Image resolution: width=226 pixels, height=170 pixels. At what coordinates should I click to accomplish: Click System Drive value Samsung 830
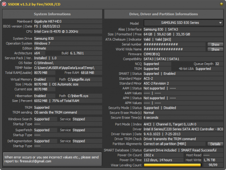(x=44, y=38)
